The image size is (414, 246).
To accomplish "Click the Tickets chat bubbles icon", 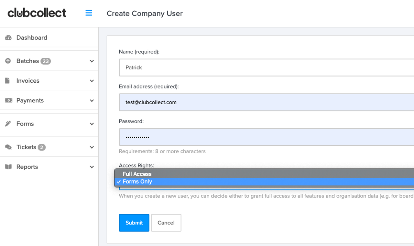I will (8, 147).
